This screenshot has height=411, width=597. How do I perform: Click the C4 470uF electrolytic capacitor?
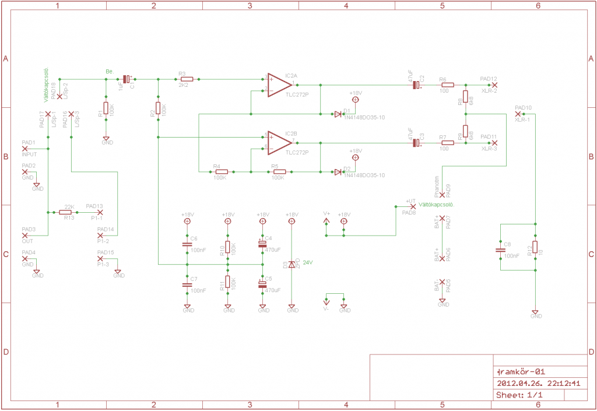coord(262,244)
